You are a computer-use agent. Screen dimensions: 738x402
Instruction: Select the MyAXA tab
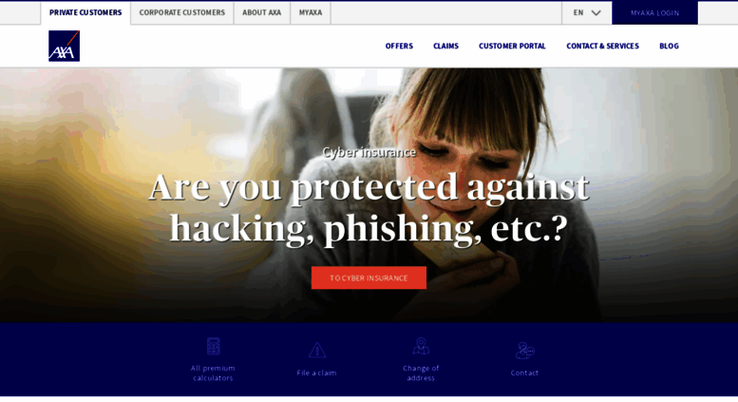click(311, 12)
